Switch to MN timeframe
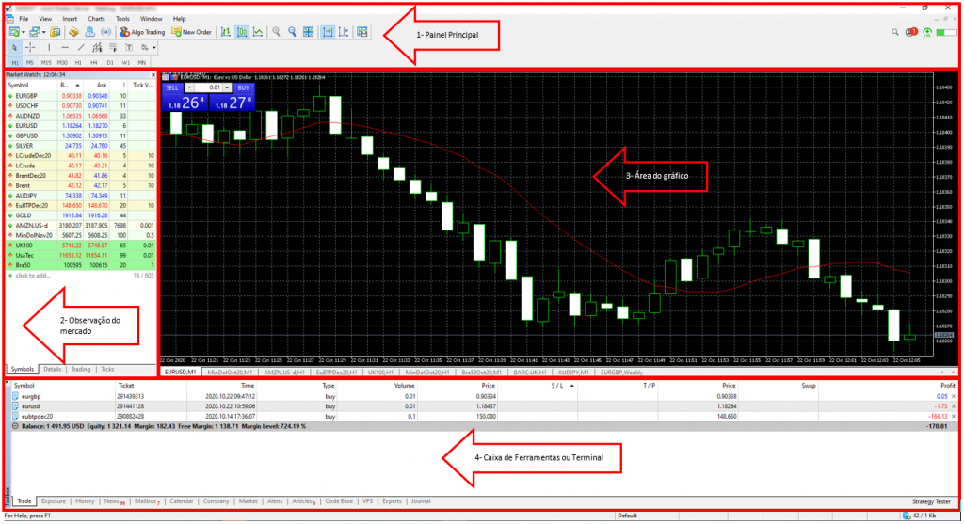This screenshot has width=964, height=524. (x=142, y=63)
